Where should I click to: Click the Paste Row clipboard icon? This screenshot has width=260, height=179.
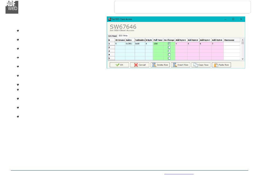coord(216,65)
